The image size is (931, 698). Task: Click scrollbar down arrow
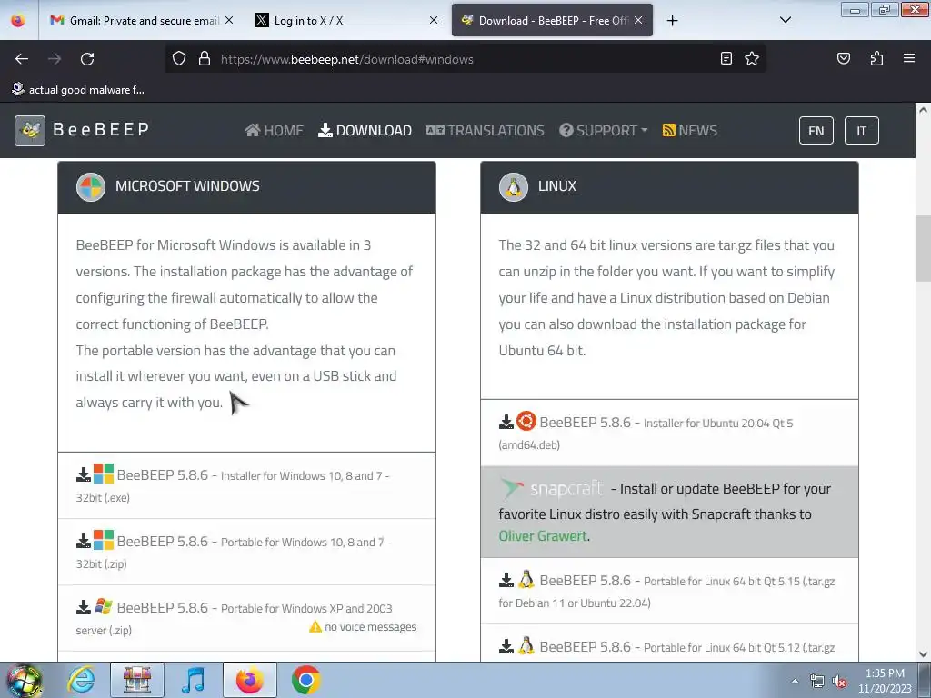point(923,654)
